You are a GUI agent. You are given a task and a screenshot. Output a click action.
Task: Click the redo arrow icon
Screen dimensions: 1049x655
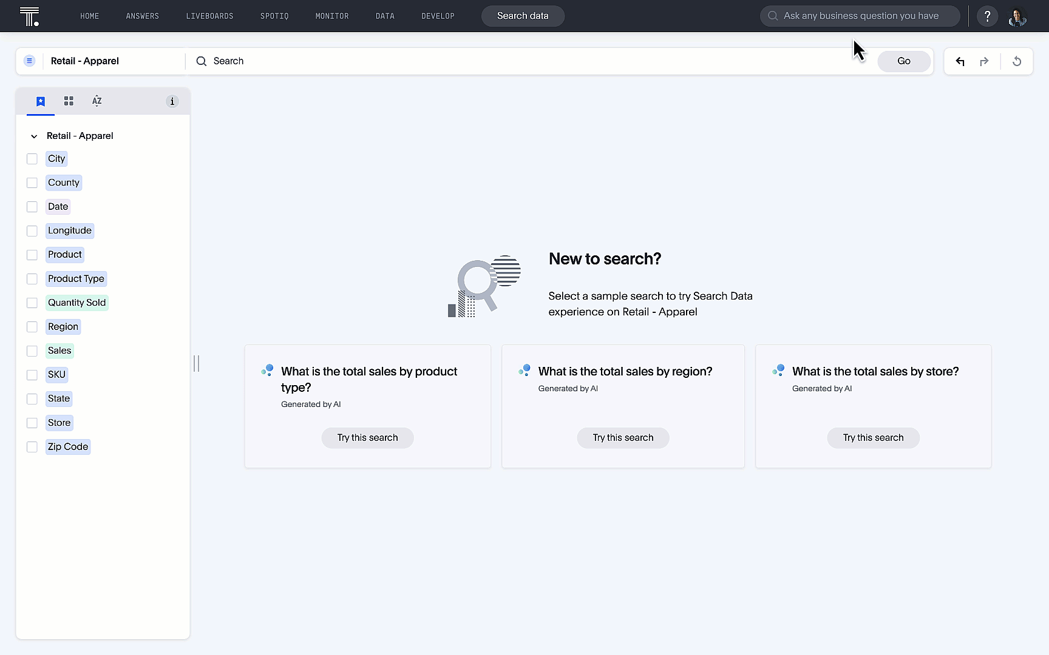pyautogui.click(x=984, y=61)
